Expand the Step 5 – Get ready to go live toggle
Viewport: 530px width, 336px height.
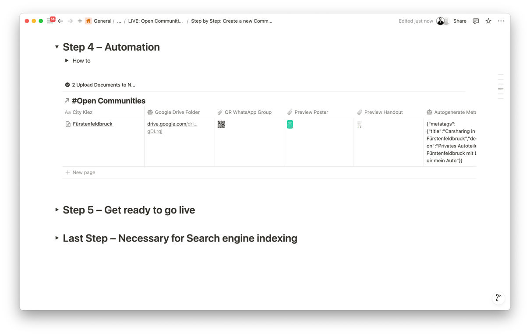[57, 210]
